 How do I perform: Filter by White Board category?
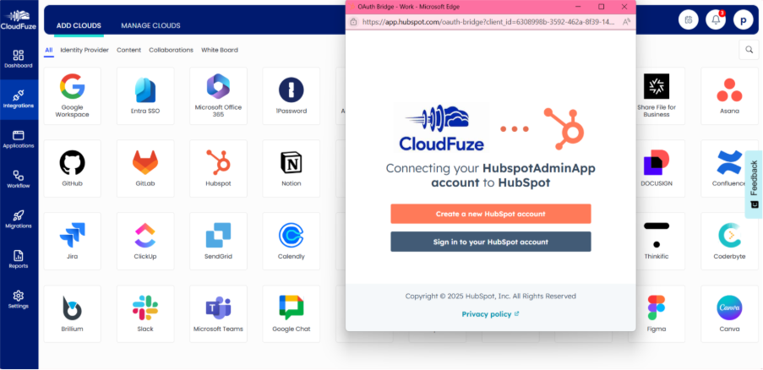tap(220, 50)
